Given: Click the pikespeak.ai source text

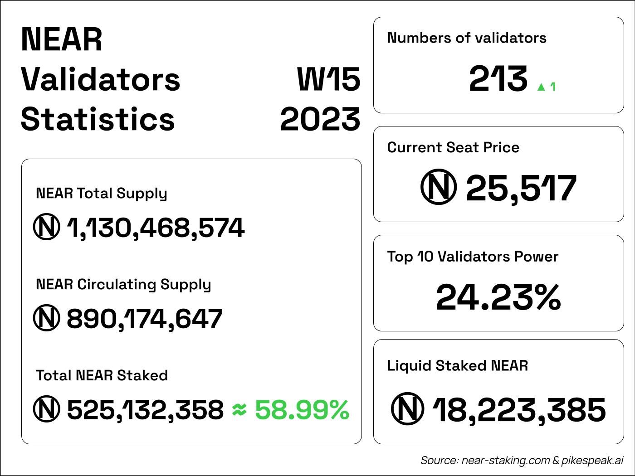Looking at the screenshot, I should point(592,460).
